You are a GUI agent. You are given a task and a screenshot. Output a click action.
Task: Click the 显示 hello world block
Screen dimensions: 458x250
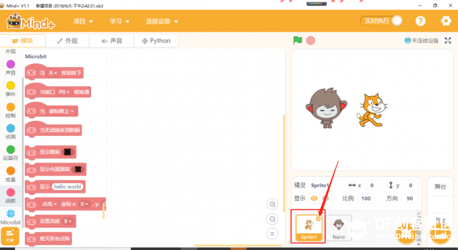coord(55,187)
